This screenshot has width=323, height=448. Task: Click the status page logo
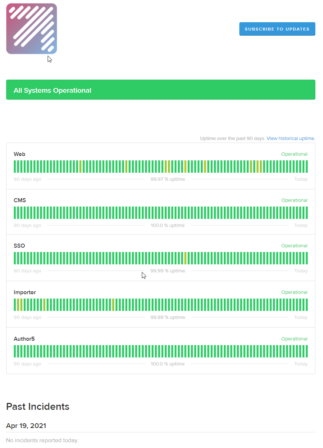(x=31, y=29)
